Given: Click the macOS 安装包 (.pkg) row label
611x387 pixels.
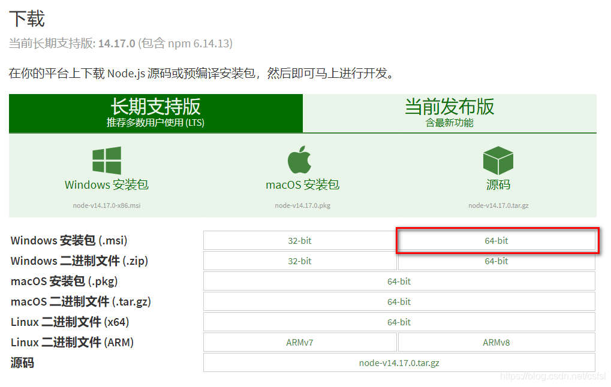Looking at the screenshot, I should tap(64, 281).
